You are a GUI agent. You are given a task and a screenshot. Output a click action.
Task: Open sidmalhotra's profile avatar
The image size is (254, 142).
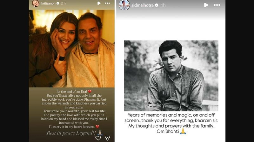click(124, 5)
